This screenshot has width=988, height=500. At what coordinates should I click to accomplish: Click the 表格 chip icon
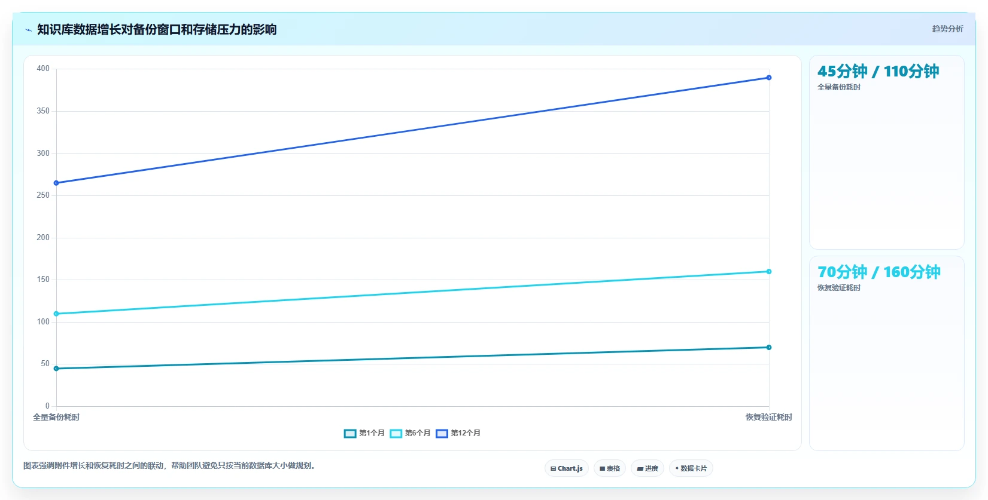click(x=602, y=469)
